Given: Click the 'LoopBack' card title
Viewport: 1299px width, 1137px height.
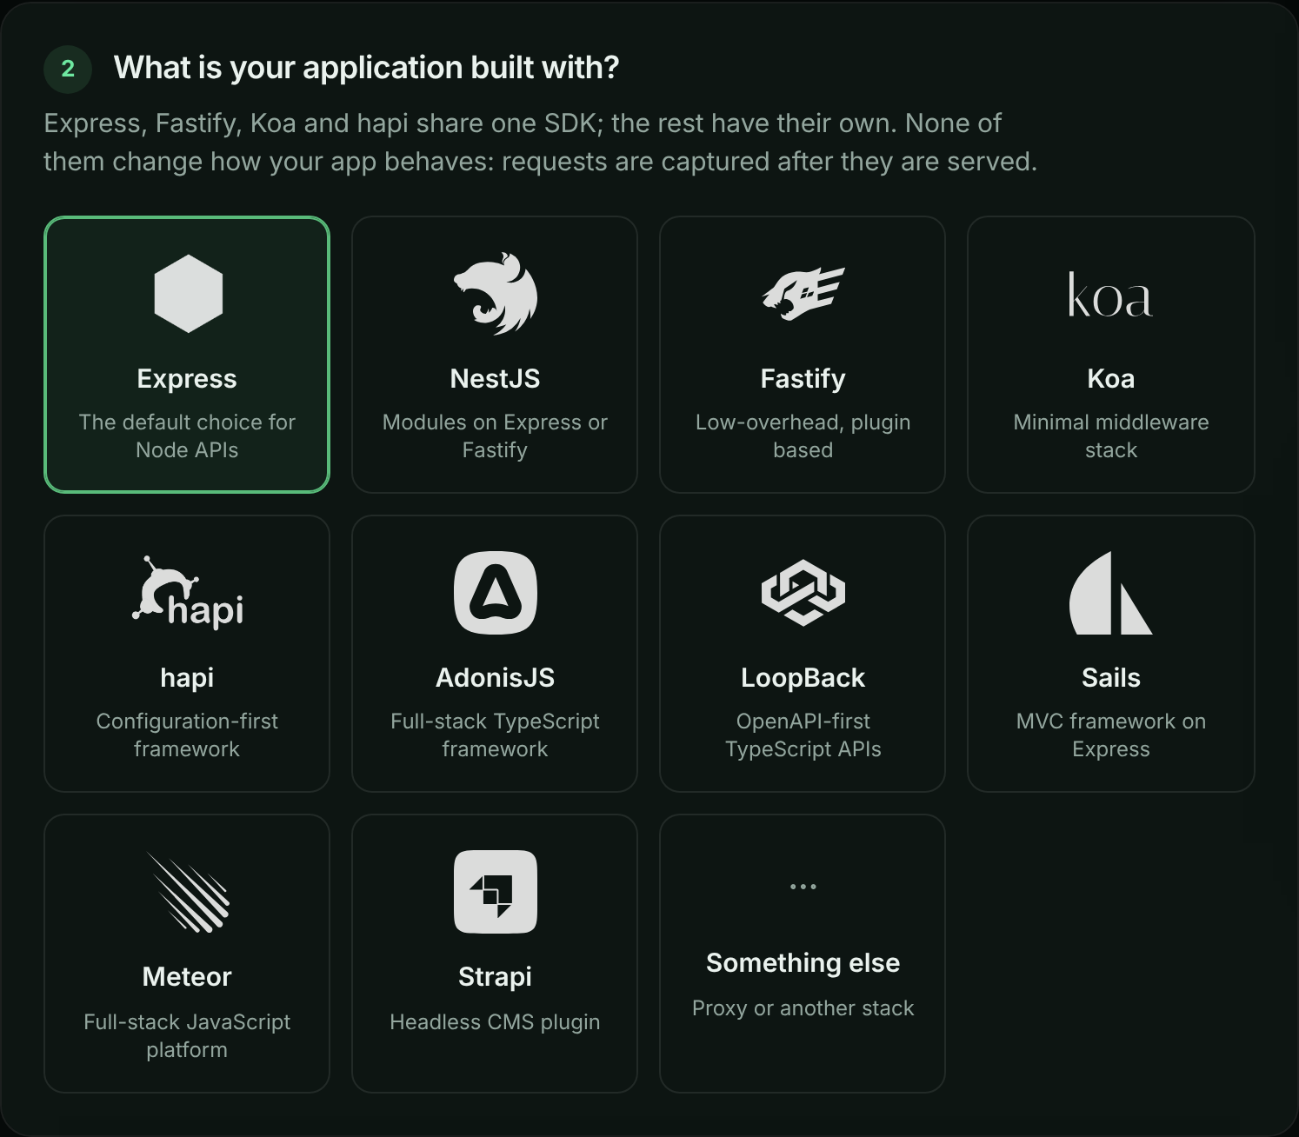Looking at the screenshot, I should pyautogui.click(x=803, y=678).
